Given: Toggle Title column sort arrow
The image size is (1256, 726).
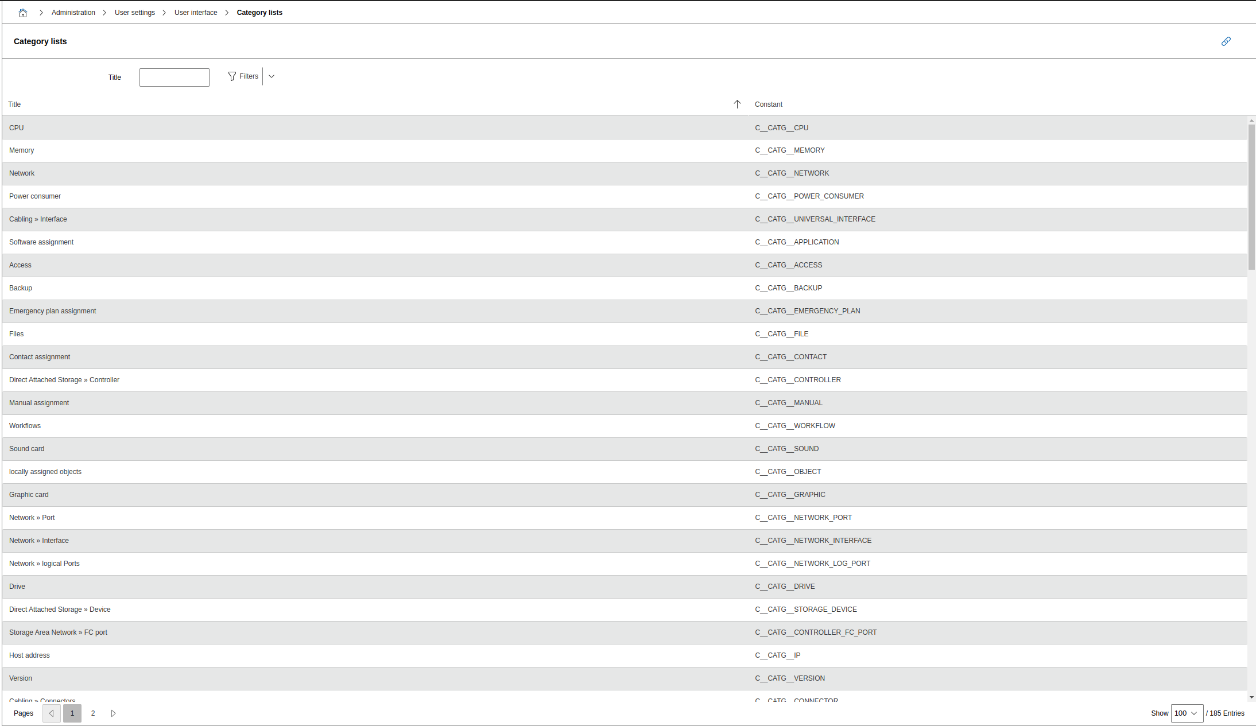Looking at the screenshot, I should [x=737, y=104].
